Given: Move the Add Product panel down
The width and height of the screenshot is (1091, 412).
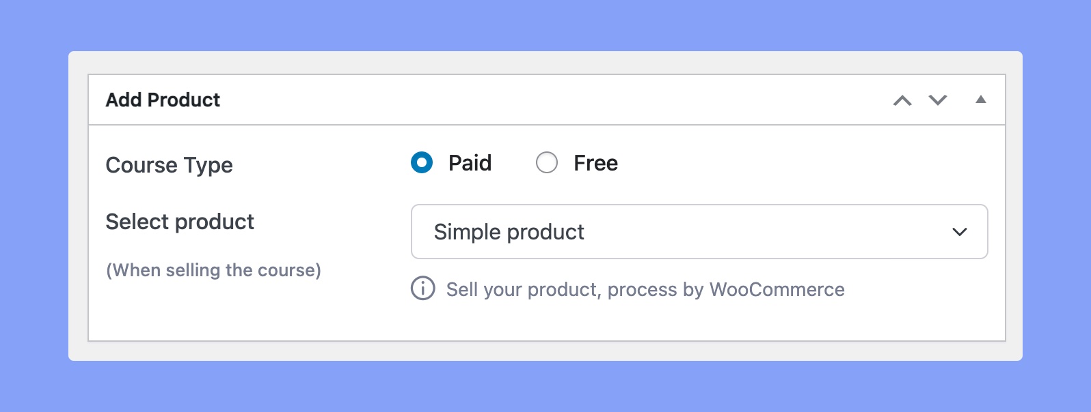Looking at the screenshot, I should coord(938,100).
